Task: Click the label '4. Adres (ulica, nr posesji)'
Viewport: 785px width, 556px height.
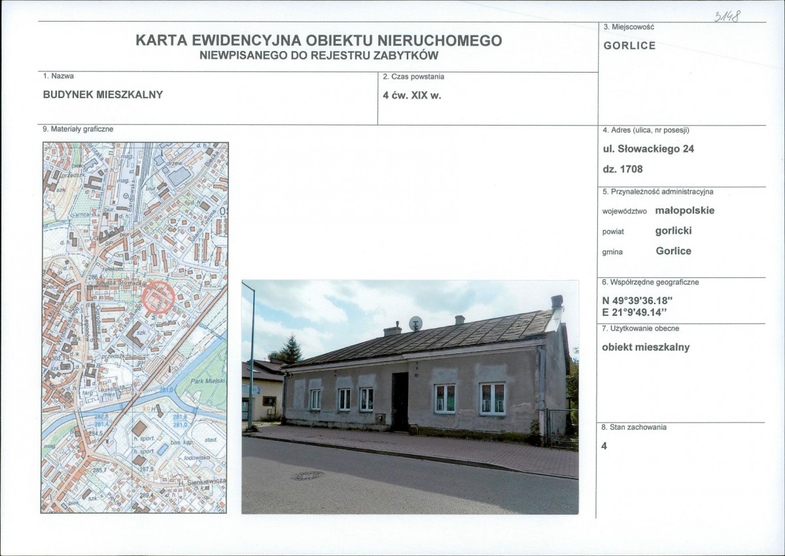Action: 646,130
